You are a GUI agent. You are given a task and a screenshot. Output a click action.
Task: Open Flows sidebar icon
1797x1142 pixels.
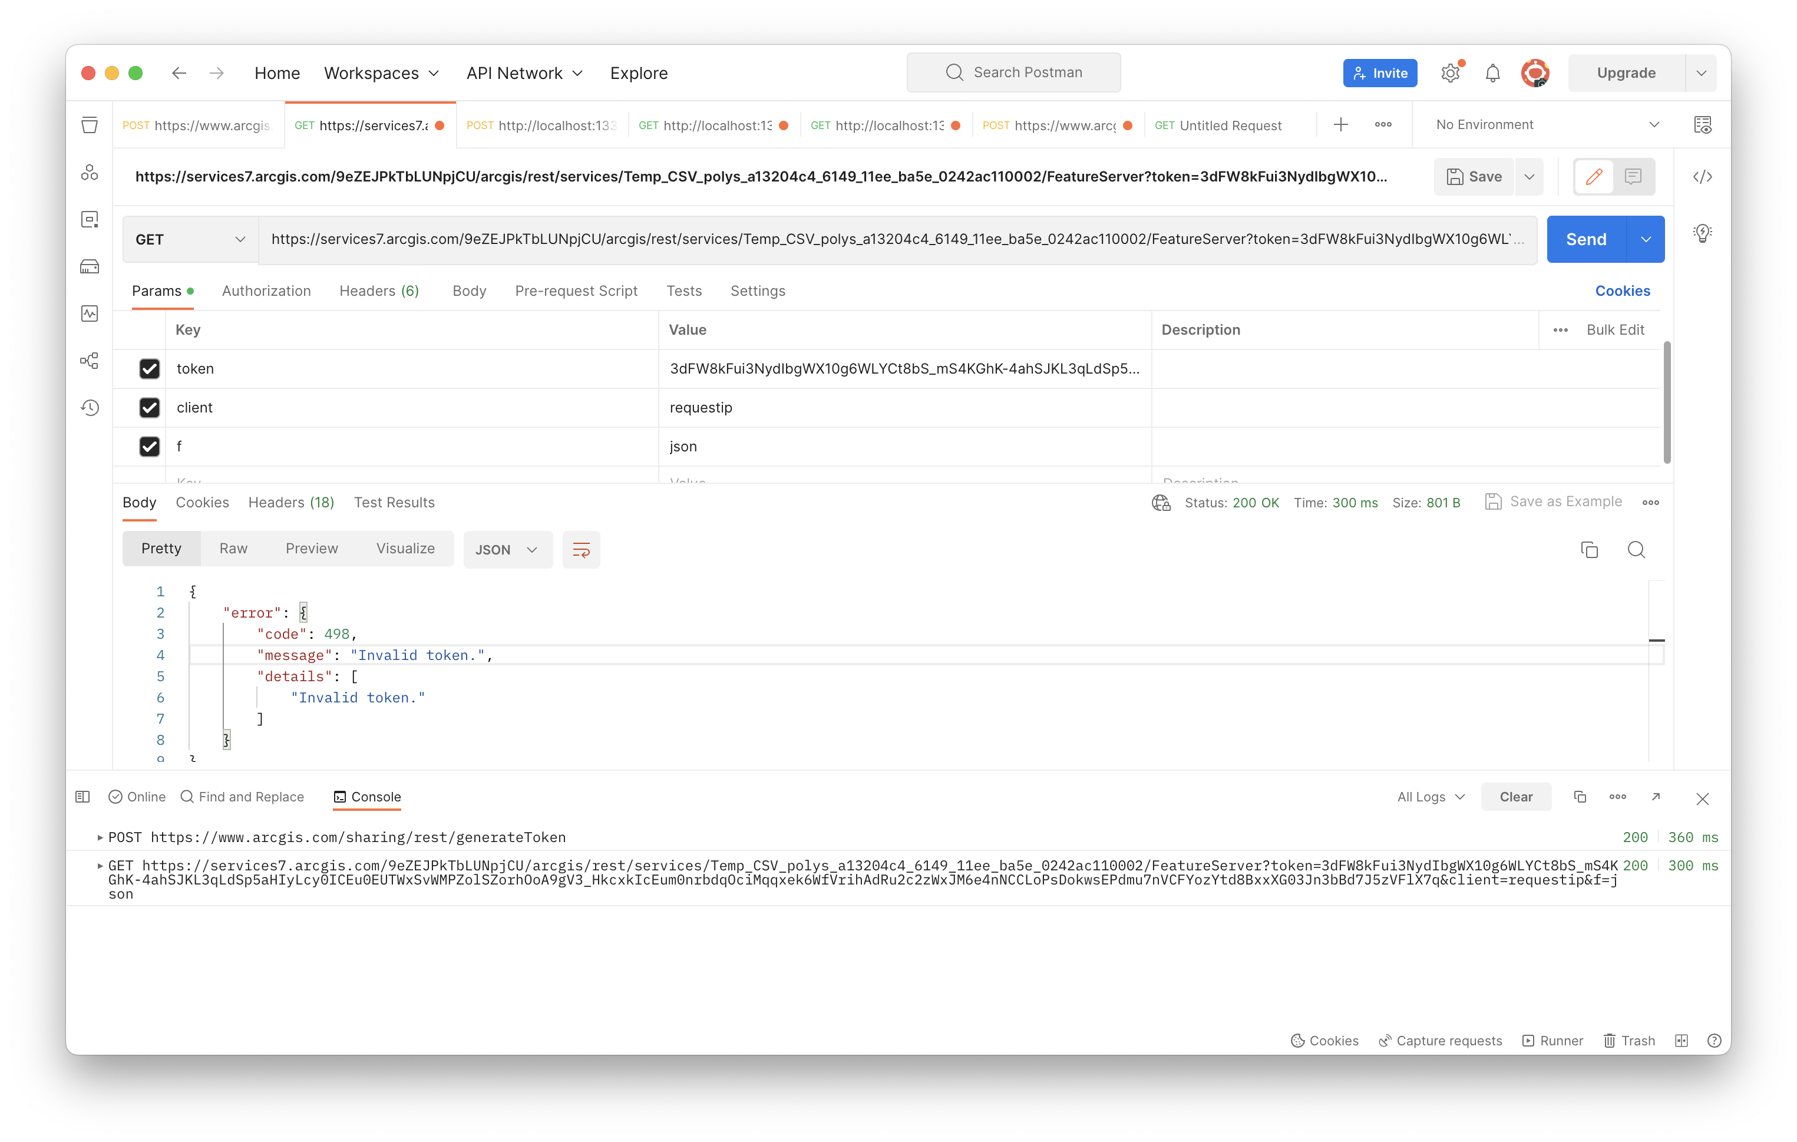pyautogui.click(x=90, y=361)
